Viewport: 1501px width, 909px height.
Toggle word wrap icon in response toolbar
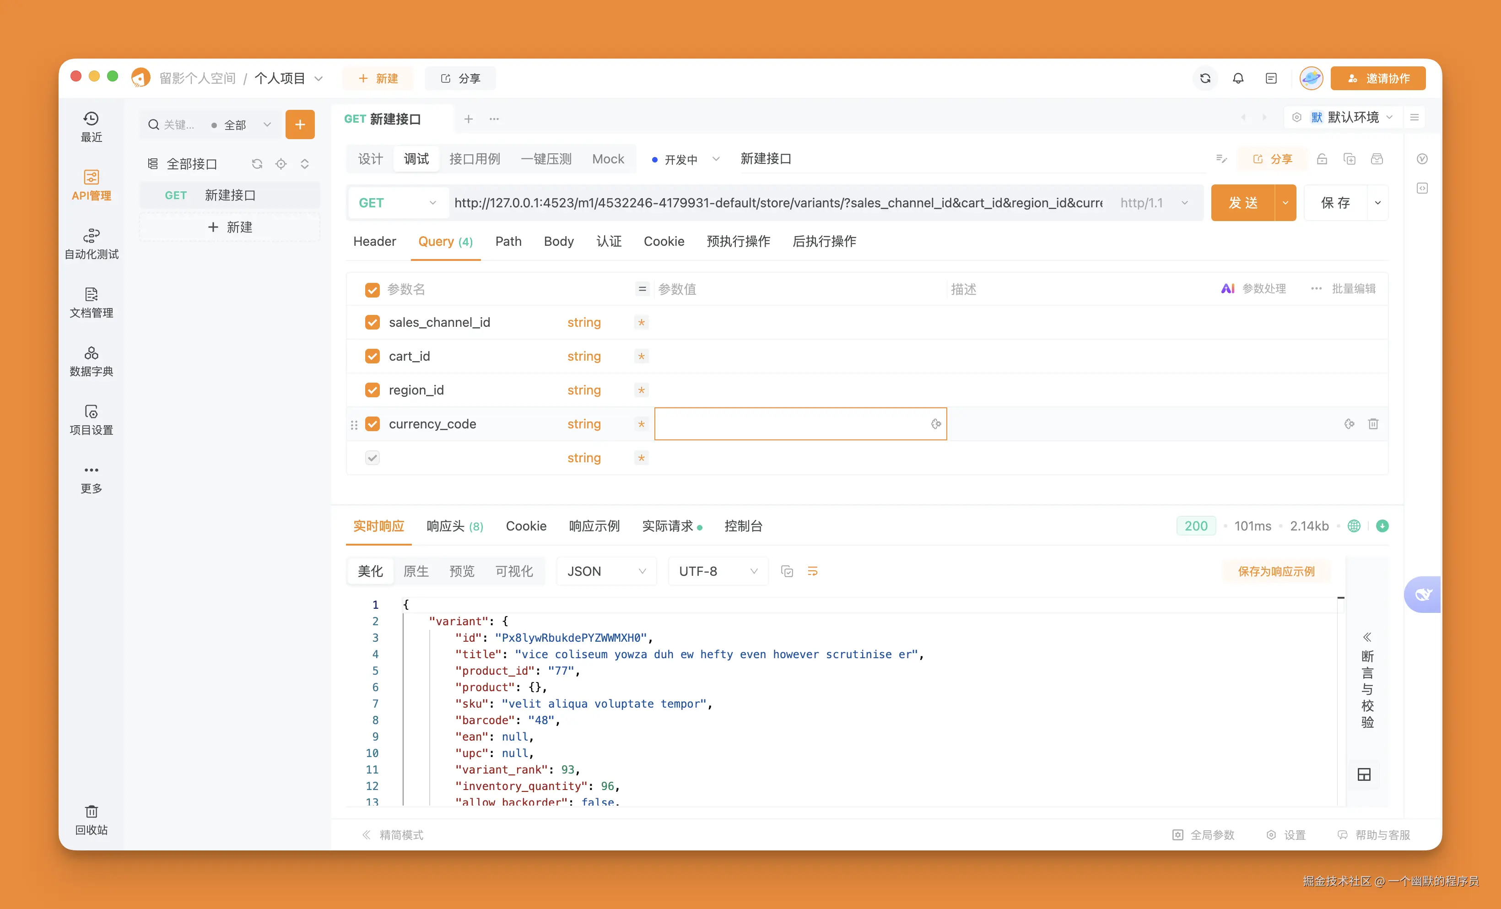coord(813,571)
